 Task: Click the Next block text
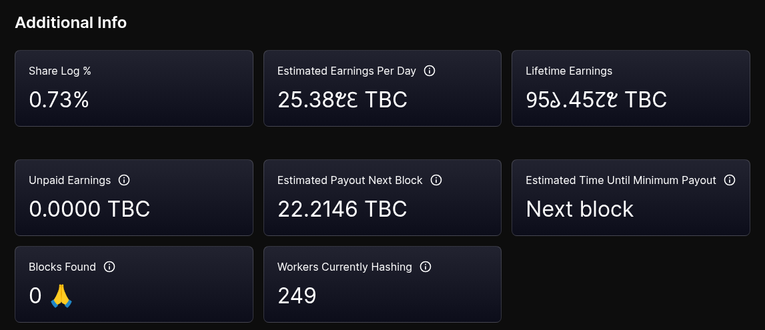(x=580, y=209)
